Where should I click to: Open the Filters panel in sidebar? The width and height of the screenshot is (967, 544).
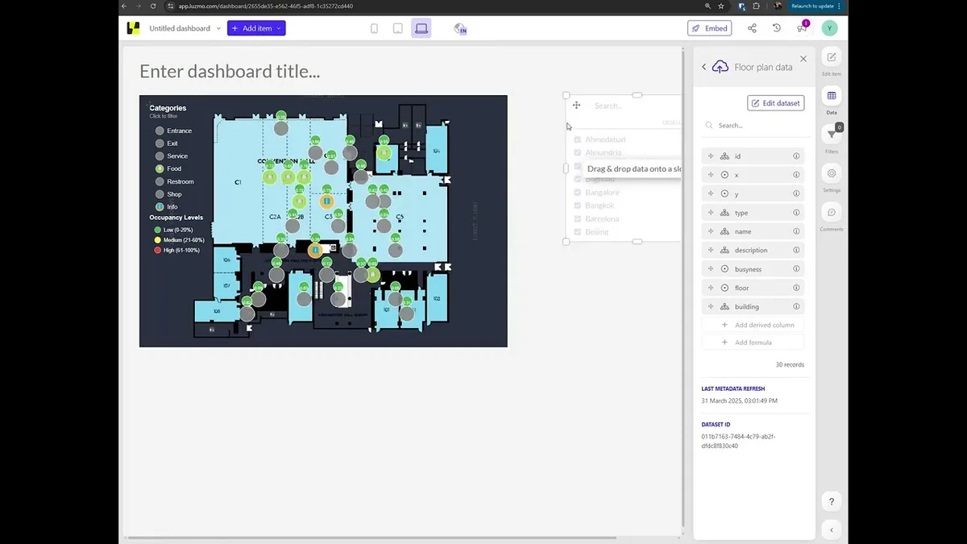(x=832, y=135)
